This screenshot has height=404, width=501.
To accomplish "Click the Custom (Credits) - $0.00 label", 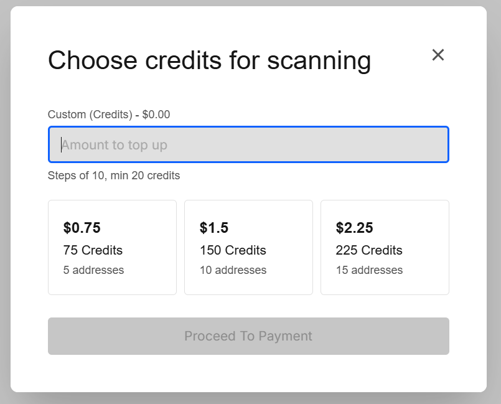I will (x=109, y=115).
